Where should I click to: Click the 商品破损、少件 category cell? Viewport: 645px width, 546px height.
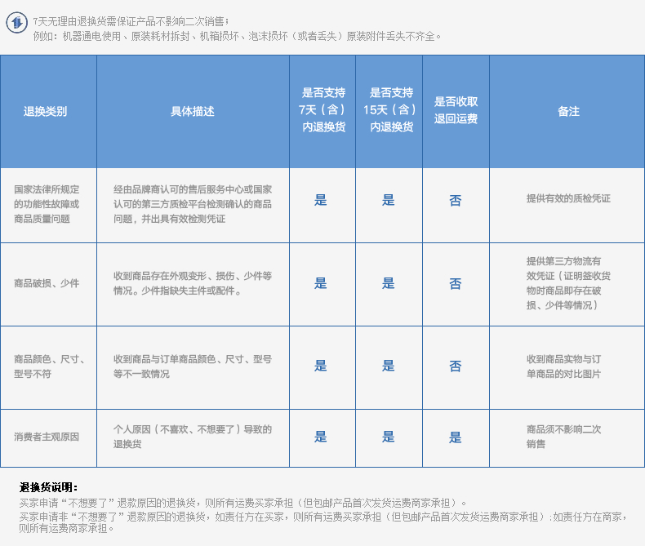47,284
